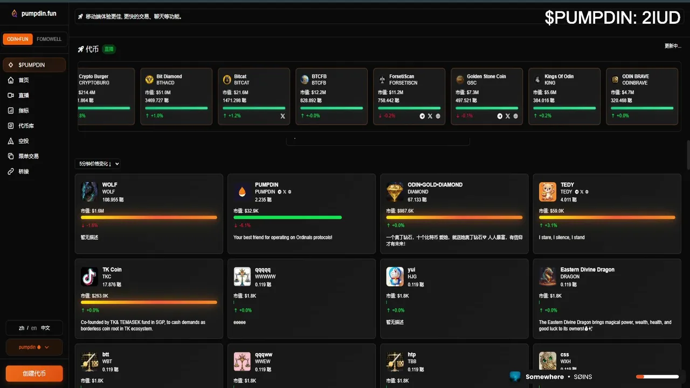The width and height of the screenshot is (690, 388).
Task: Open the css WXH token card
Action: coord(607,366)
